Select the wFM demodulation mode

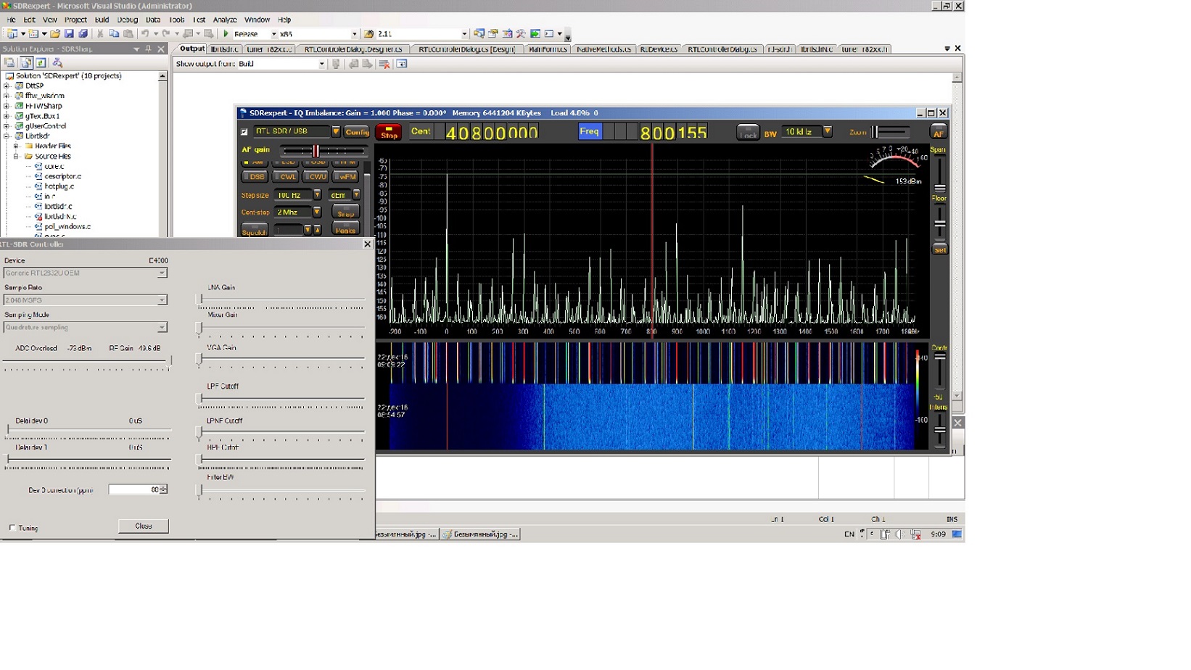pyautogui.click(x=346, y=177)
